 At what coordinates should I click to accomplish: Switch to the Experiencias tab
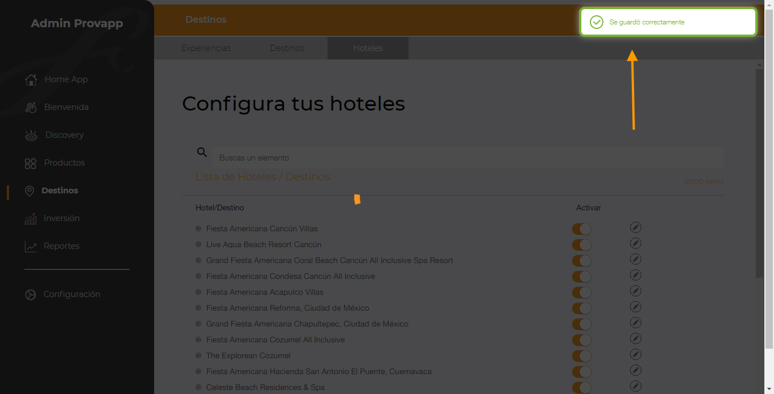click(x=206, y=48)
